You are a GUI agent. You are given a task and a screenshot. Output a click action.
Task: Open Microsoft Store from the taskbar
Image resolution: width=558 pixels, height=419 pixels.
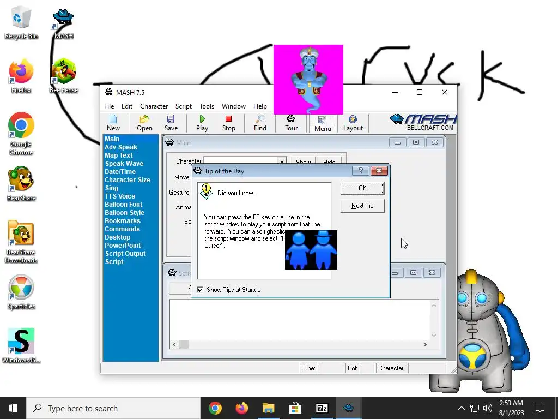tap(295, 408)
